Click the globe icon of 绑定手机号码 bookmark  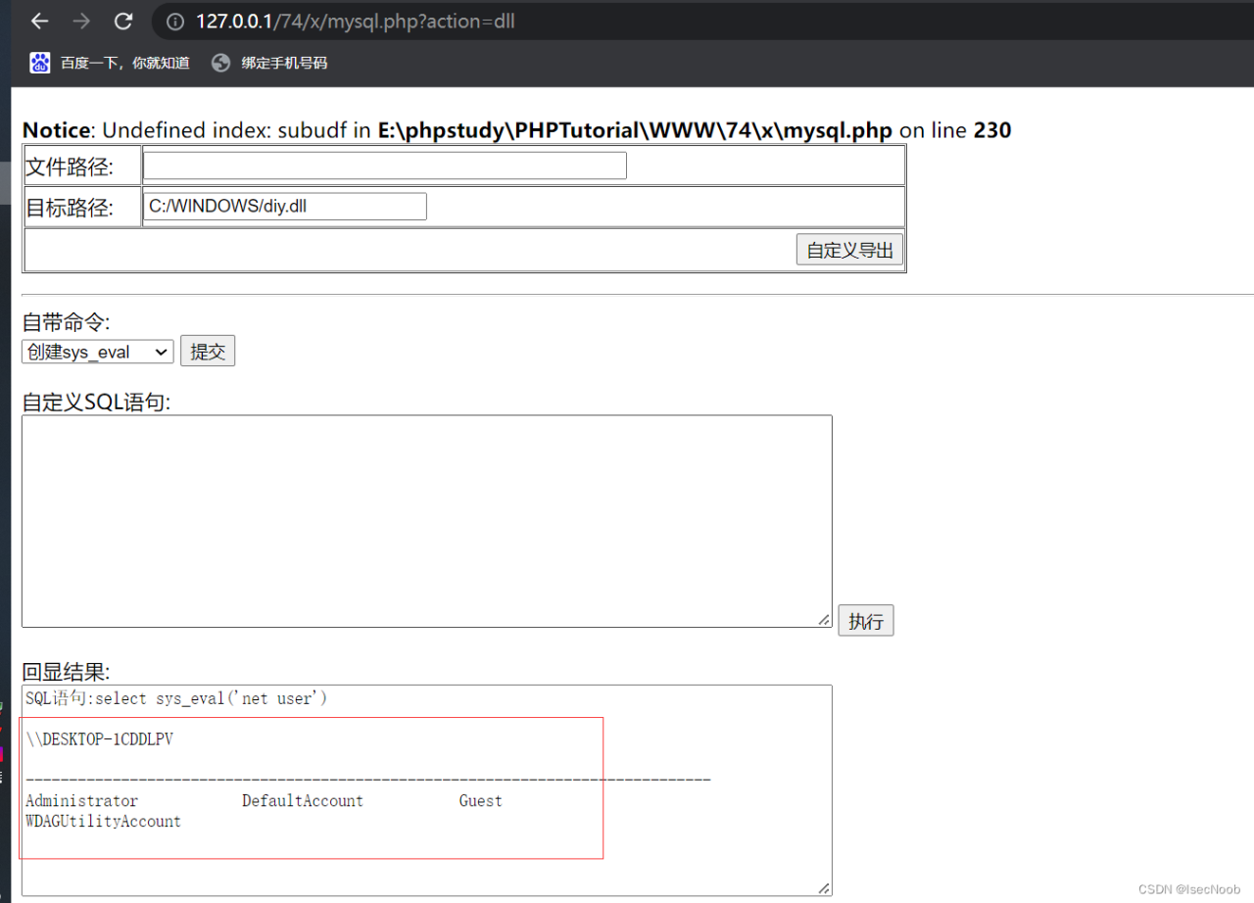coord(220,63)
